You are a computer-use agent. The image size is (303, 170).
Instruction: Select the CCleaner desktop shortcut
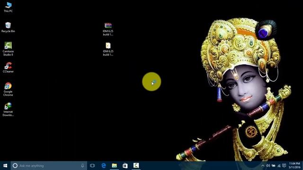pyautogui.click(x=8, y=68)
